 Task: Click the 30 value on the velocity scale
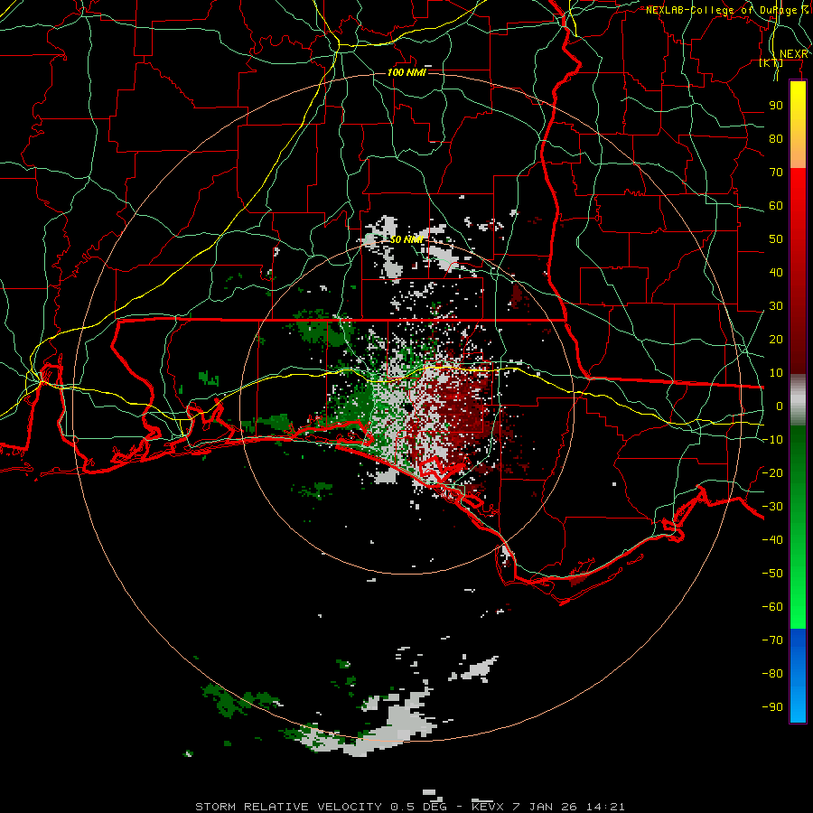(x=776, y=306)
